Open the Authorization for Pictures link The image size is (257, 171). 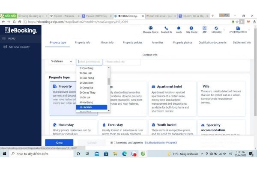point(161,143)
